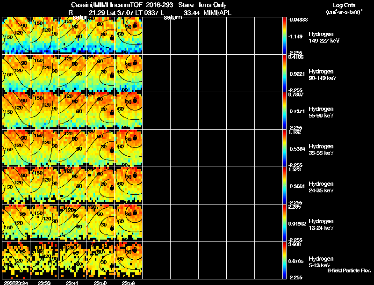The height and width of the screenshot is (285, 374).
Task: Open the 149-227 keV panel at 23:58
Action: tap(128, 36)
